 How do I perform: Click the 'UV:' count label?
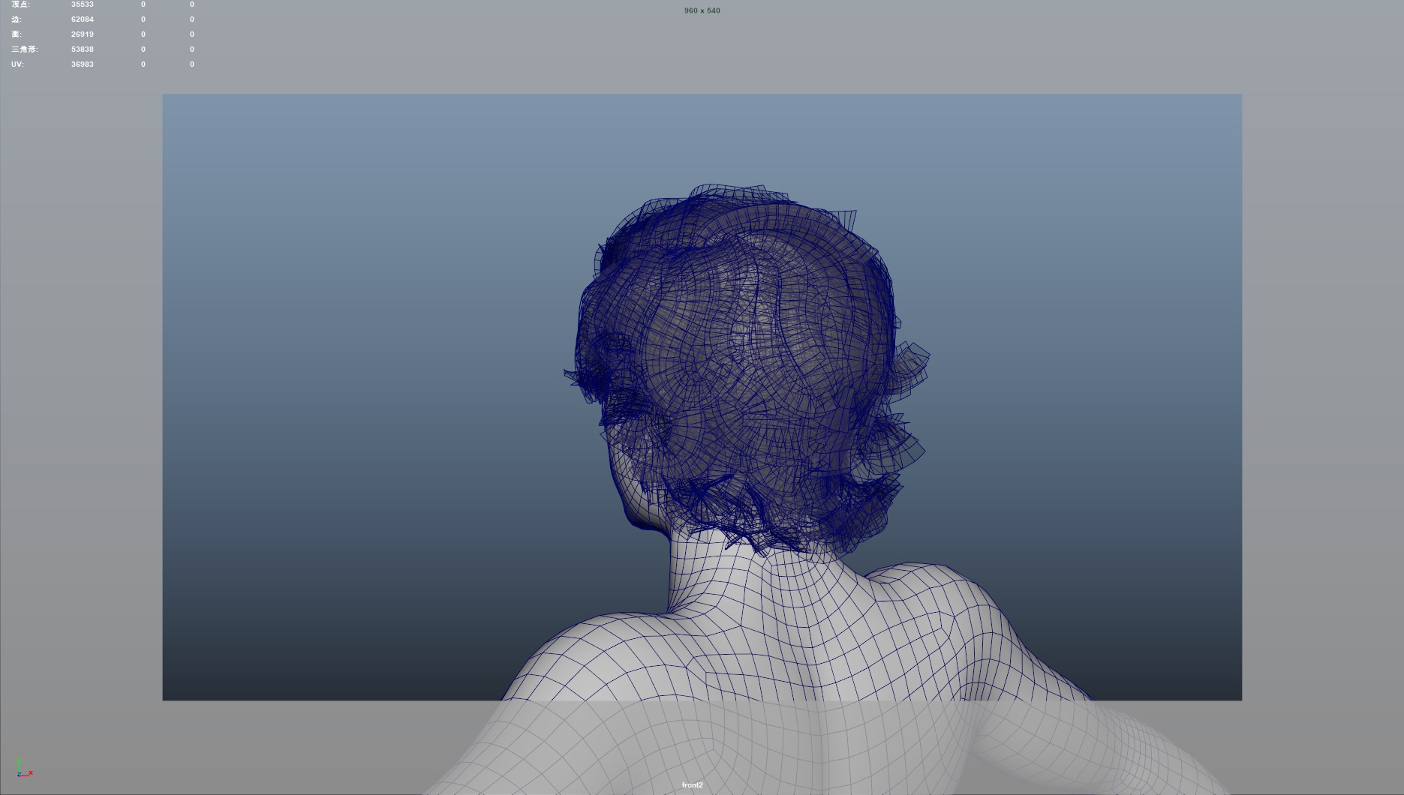17,64
